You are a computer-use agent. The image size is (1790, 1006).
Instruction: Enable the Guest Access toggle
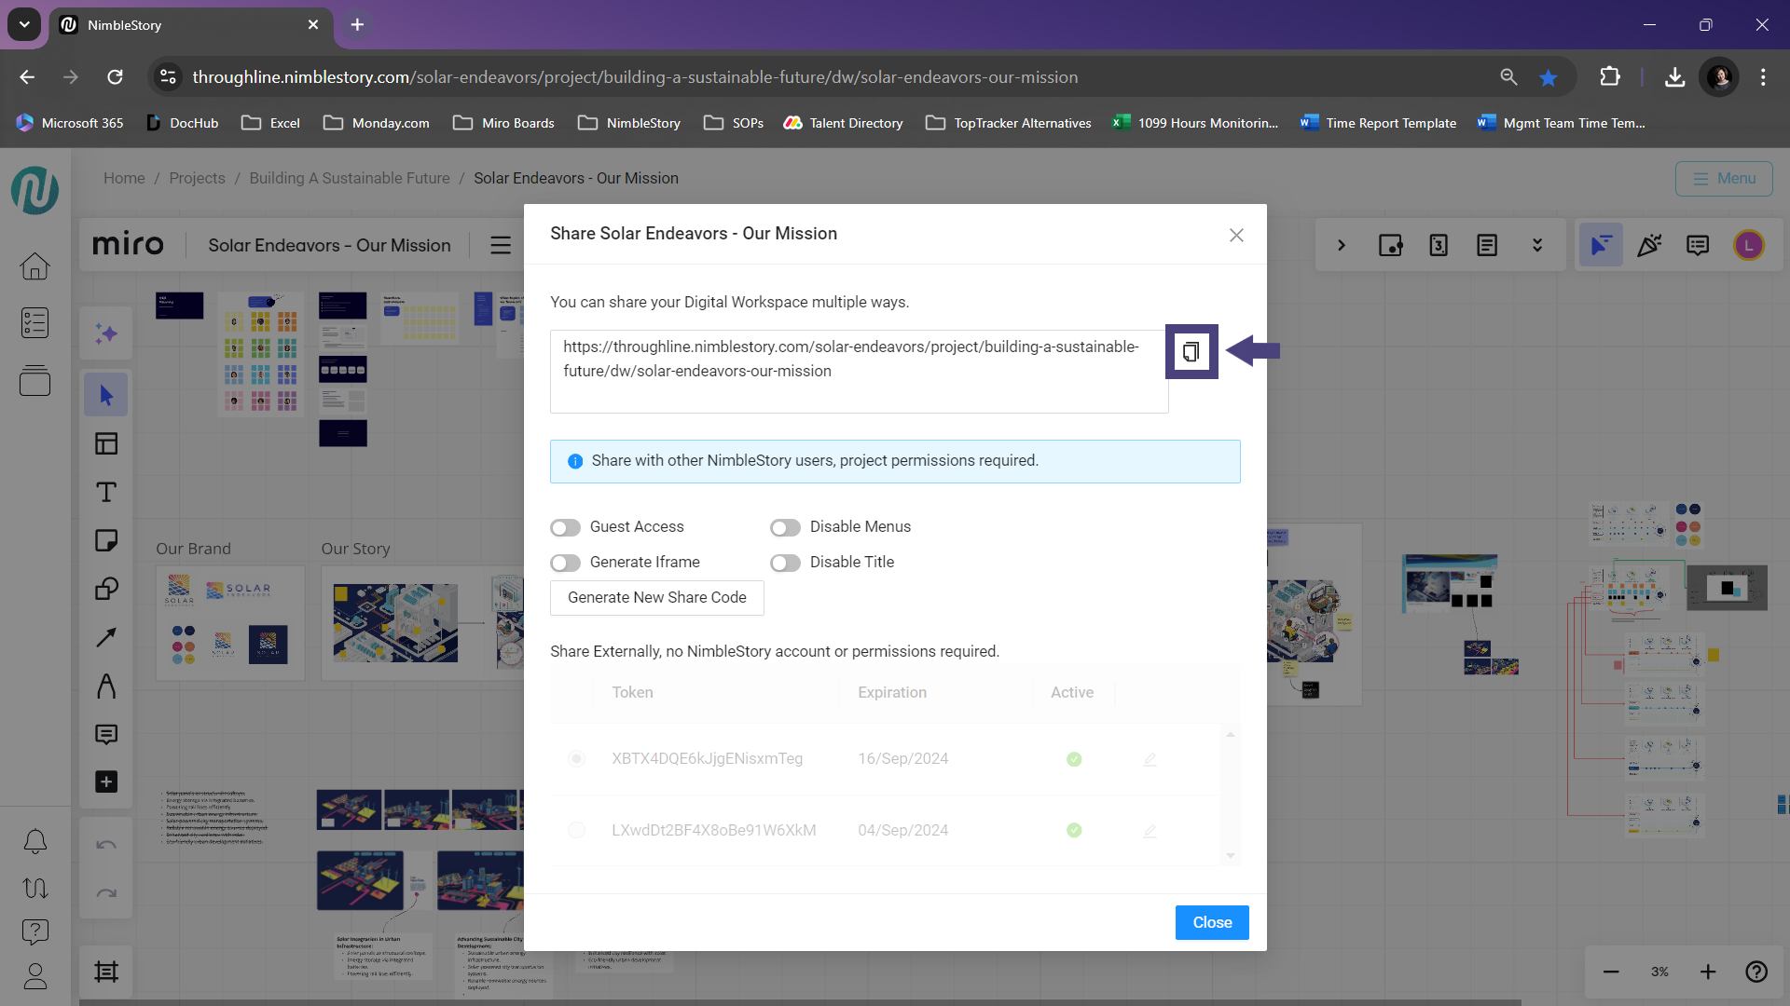click(x=565, y=528)
